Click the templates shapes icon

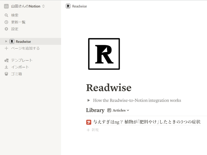pyautogui.click(x=6, y=60)
